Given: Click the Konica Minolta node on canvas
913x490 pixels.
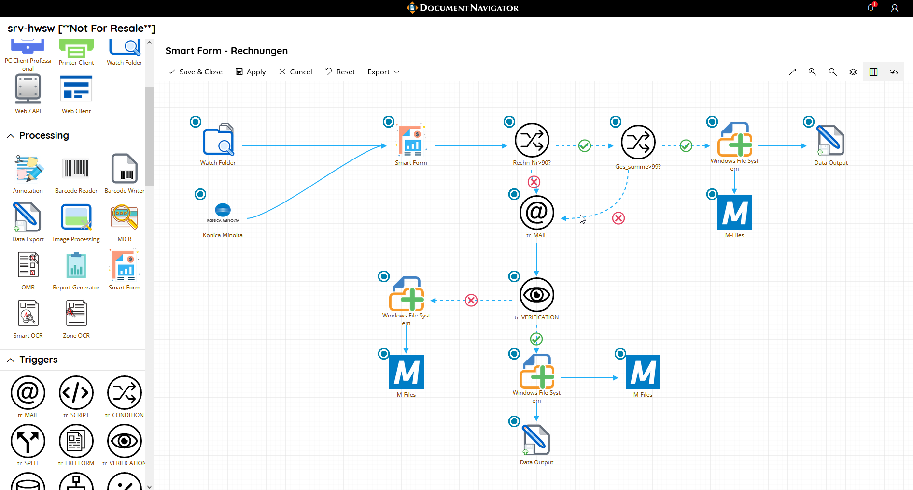Looking at the screenshot, I should [223, 213].
